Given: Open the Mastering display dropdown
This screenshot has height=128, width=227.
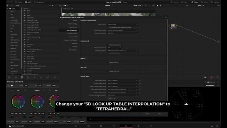Looking at the screenshot, I should (x=122, y=50).
